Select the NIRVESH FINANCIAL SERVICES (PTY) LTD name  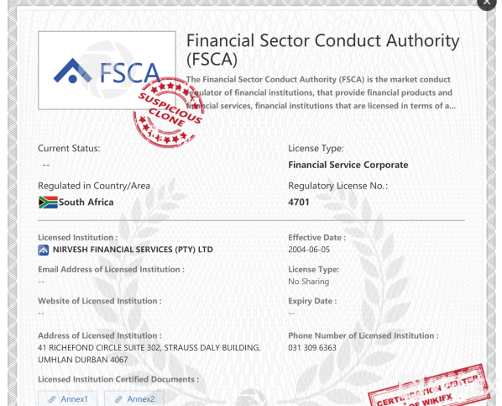(x=133, y=250)
